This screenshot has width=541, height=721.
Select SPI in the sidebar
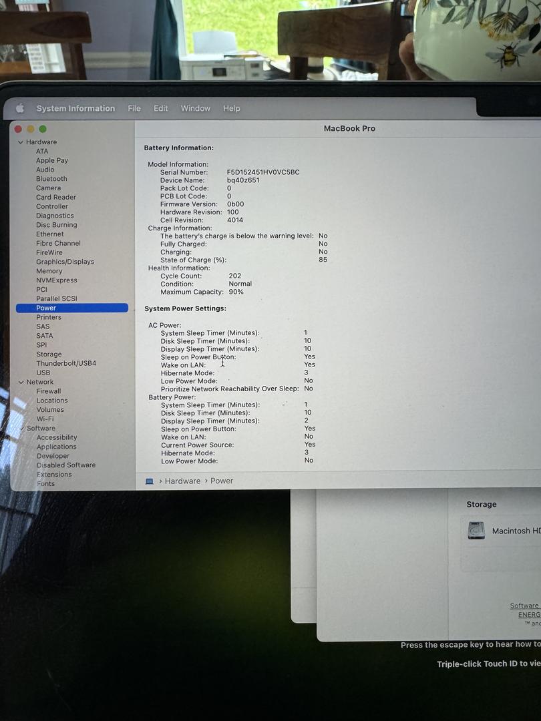point(41,345)
